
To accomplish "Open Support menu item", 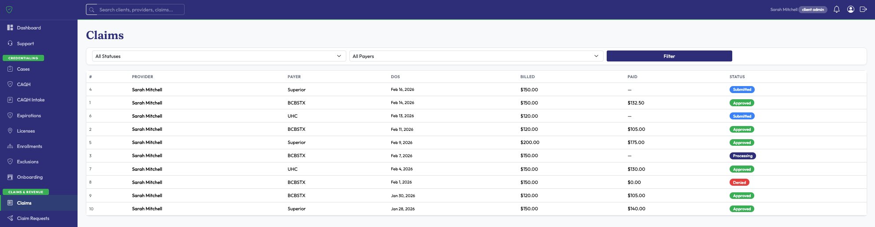I will point(39,43).
